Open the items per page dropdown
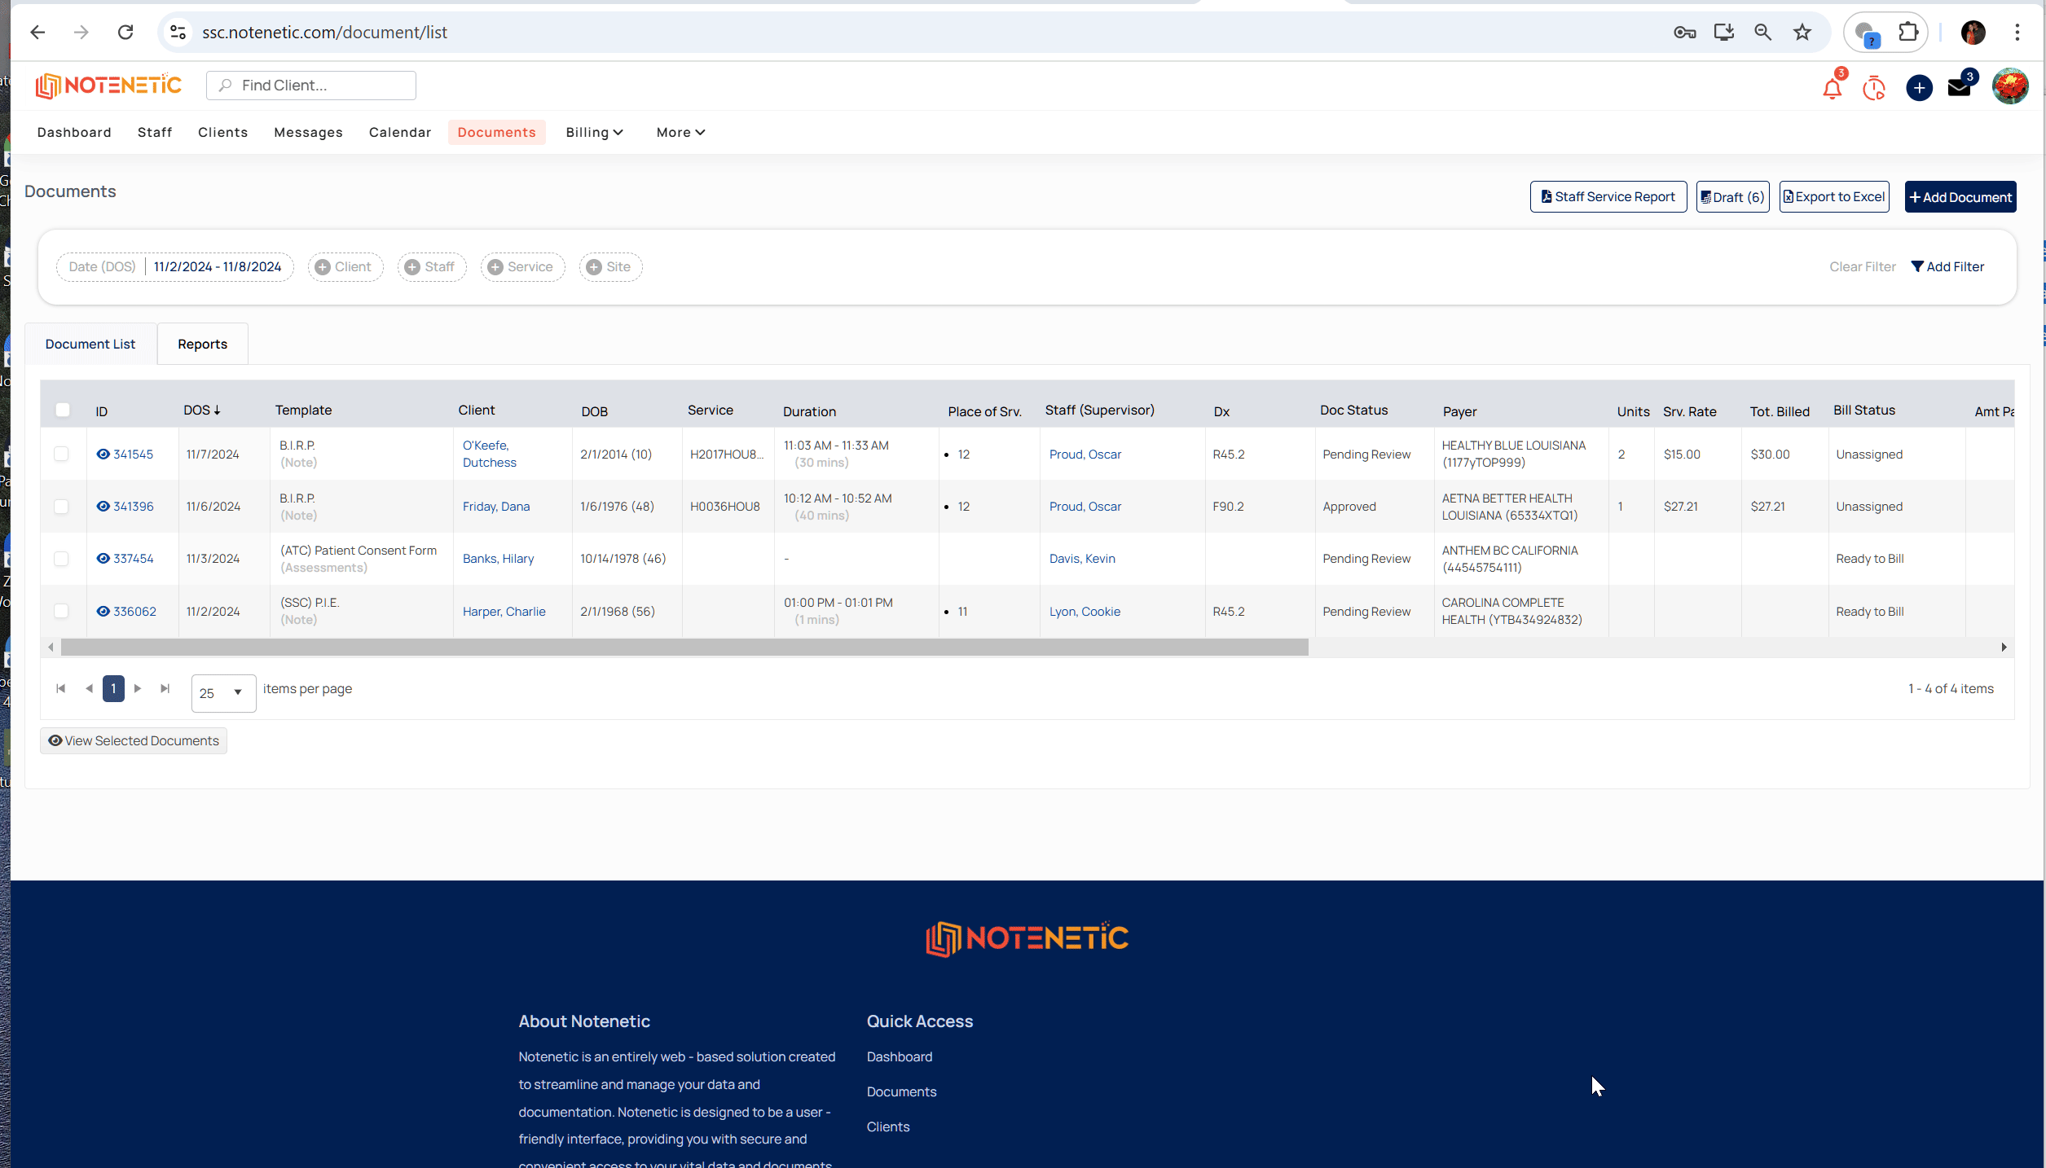This screenshot has width=2046, height=1168. coord(223,693)
